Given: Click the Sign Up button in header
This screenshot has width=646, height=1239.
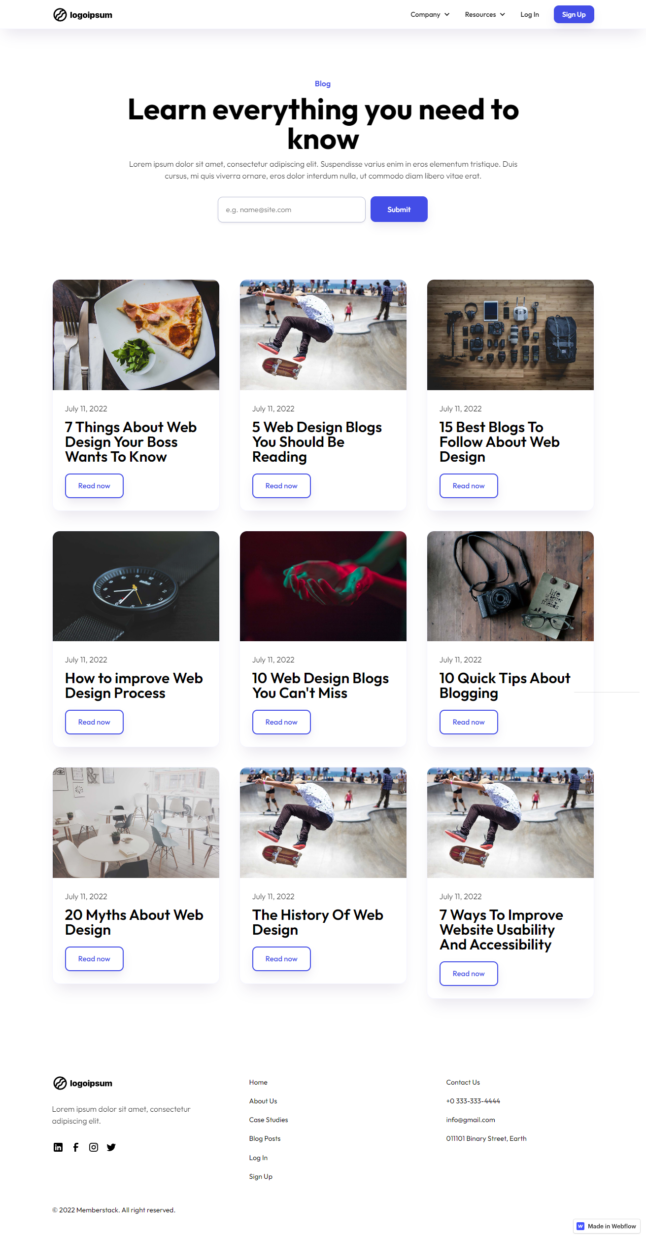Looking at the screenshot, I should 574,14.
